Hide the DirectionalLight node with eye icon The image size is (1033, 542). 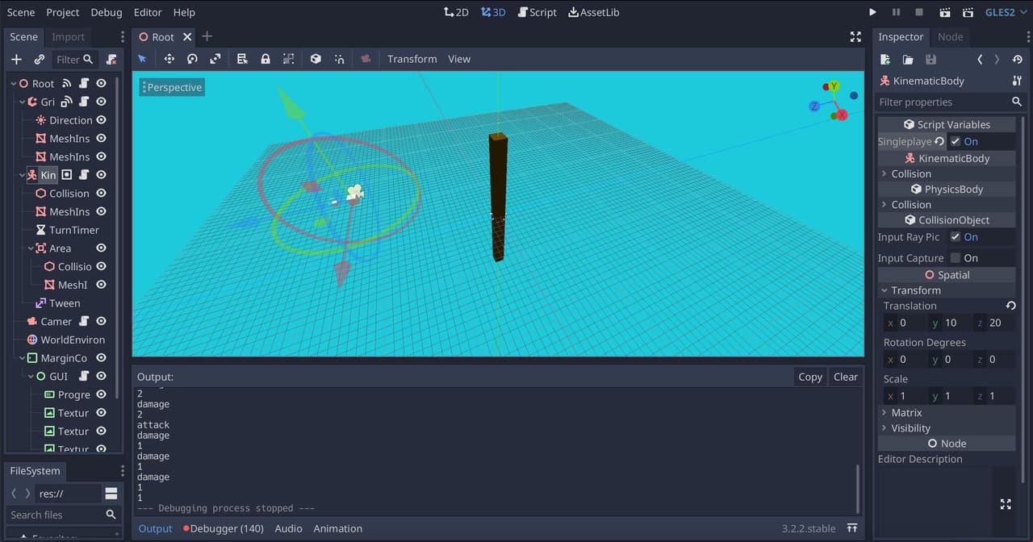pyautogui.click(x=102, y=120)
